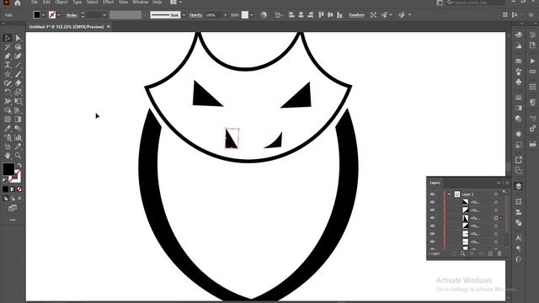The width and height of the screenshot is (539, 303).
Task: Hide Layer 2 with its eye icon
Action: coord(432,194)
